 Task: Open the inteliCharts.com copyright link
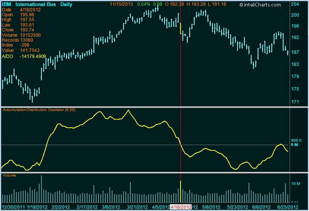tap(260, 5)
